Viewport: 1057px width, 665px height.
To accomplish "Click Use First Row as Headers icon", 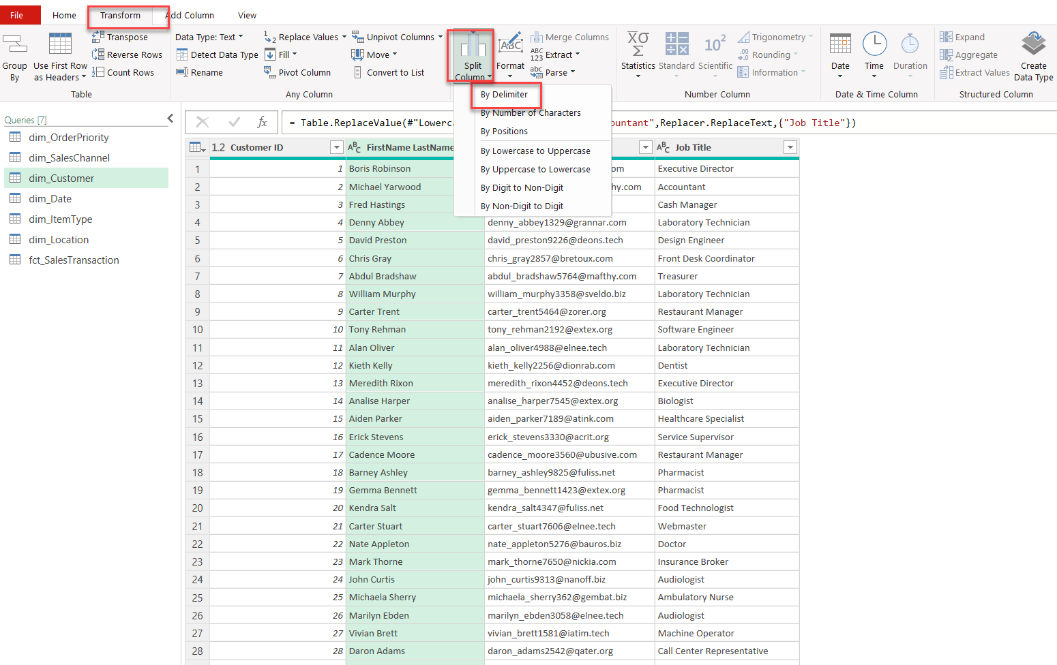I will [60, 44].
